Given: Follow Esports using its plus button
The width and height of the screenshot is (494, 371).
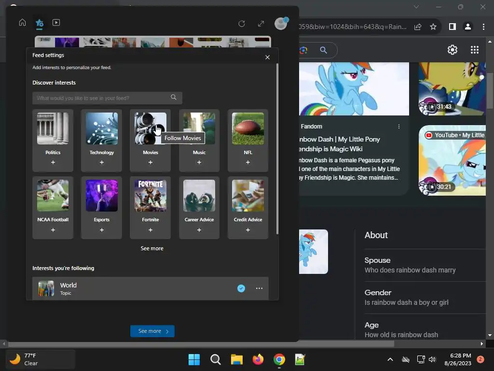Looking at the screenshot, I should coord(101,230).
